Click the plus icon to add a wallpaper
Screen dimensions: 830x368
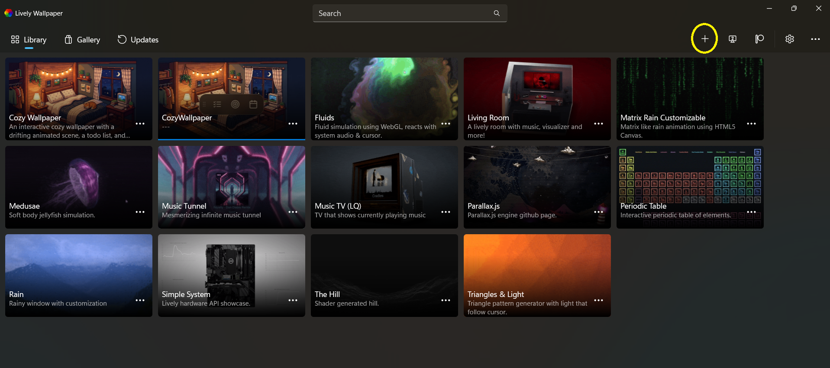[x=704, y=39]
